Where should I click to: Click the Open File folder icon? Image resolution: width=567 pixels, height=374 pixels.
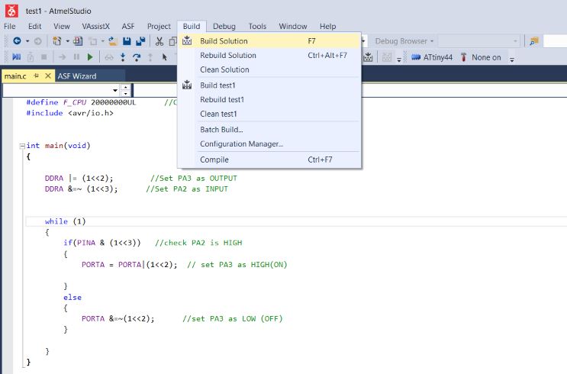(x=113, y=41)
